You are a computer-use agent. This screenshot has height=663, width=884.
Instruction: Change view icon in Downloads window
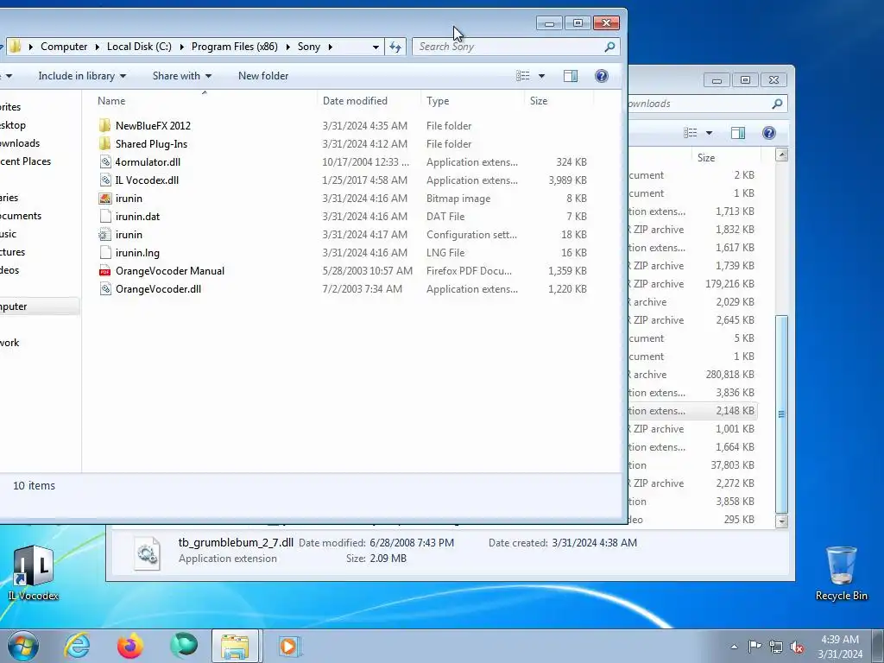(690, 133)
